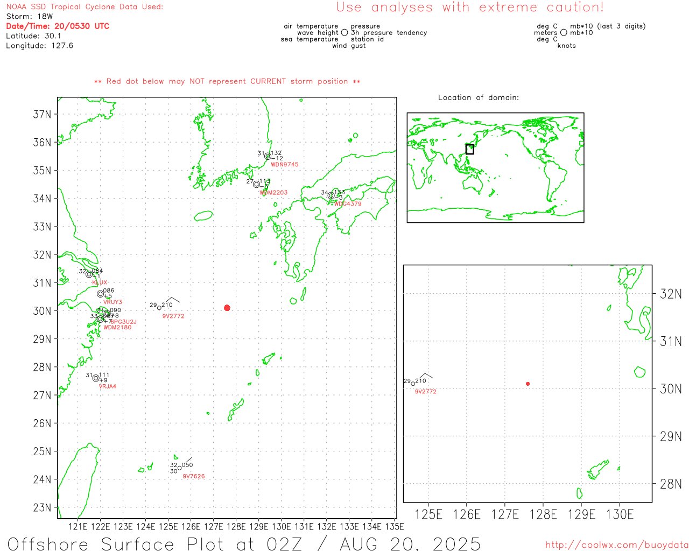689x551 pixels.
Task: Click the red storm position dot on main map
Action: (227, 308)
